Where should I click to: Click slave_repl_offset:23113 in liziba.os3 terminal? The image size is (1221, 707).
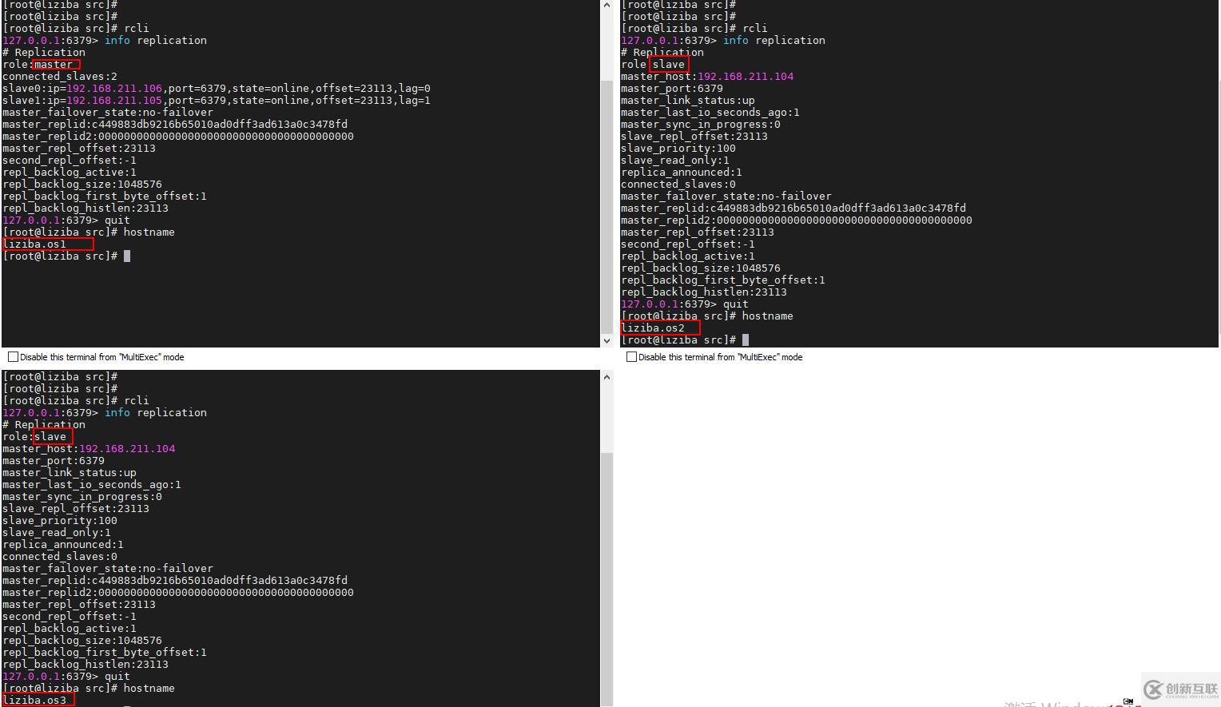(76, 509)
